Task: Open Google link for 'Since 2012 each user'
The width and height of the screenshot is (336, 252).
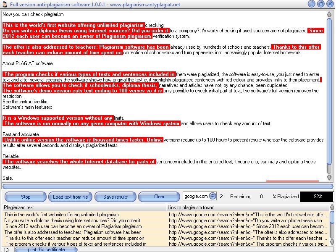Action: [248, 226]
